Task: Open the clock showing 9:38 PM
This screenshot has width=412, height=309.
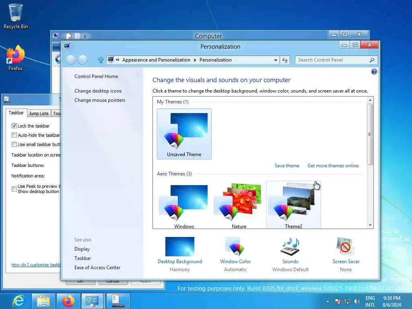Action: pos(392,301)
